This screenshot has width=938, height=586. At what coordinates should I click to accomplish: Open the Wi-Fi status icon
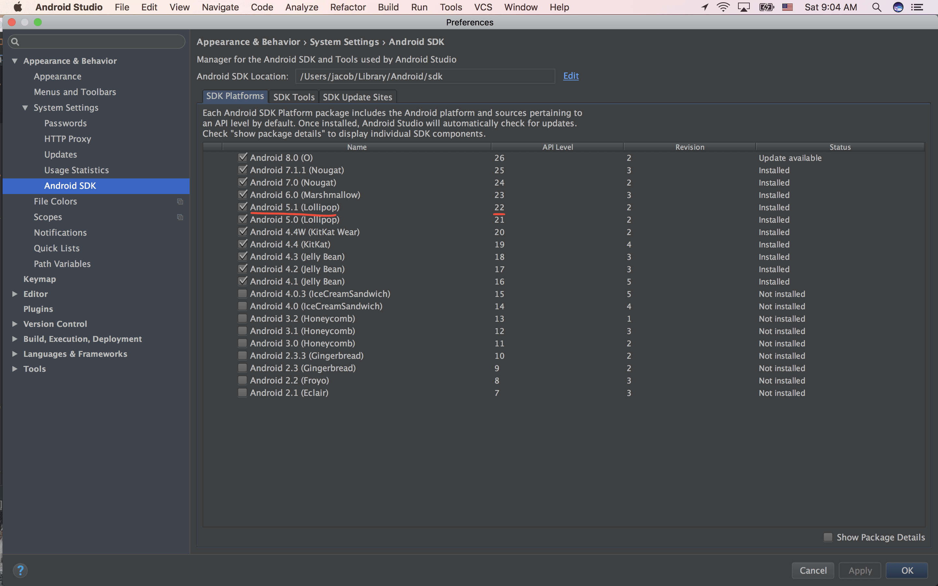(723, 7)
